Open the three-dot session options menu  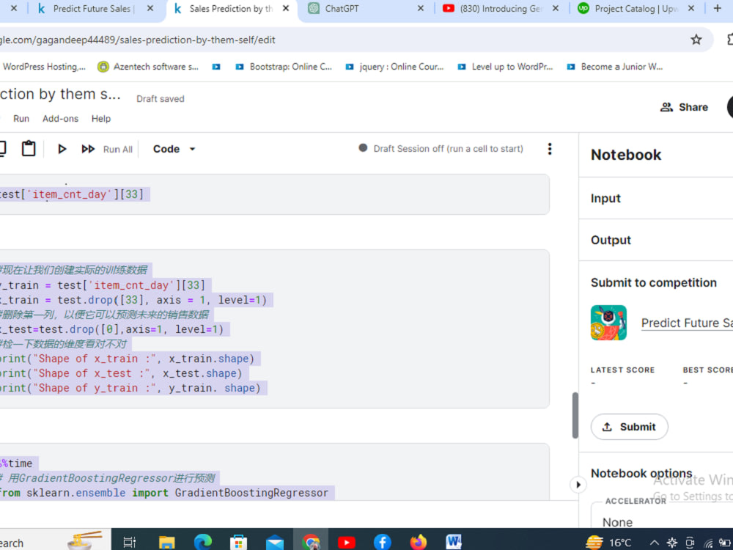tap(550, 149)
